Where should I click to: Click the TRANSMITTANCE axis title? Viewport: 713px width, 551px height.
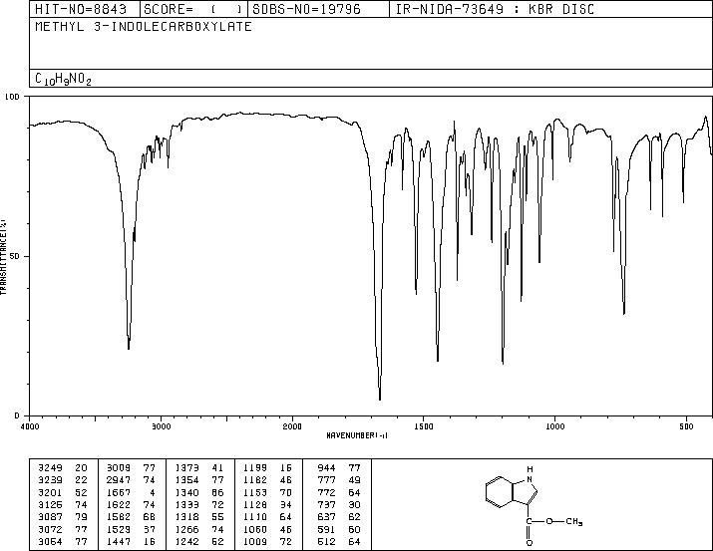pyautogui.click(x=3, y=257)
